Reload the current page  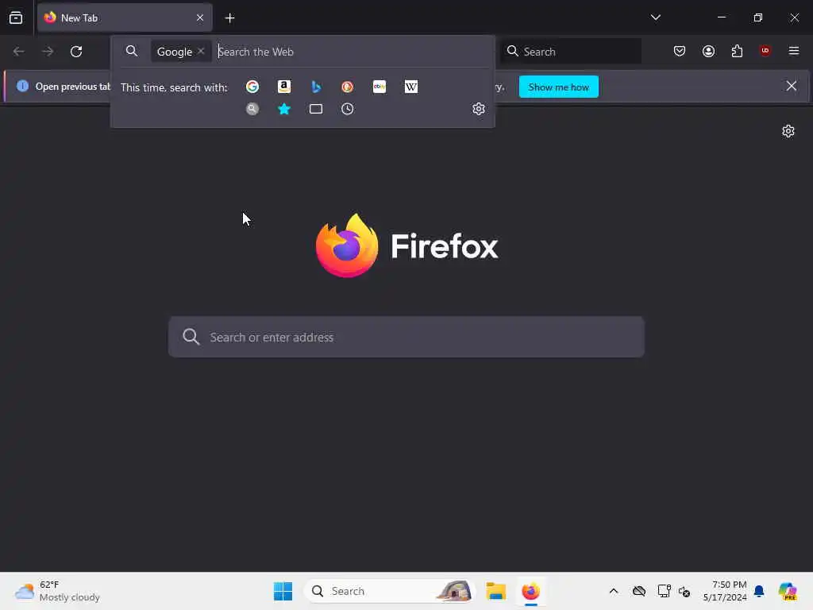click(x=76, y=52)
